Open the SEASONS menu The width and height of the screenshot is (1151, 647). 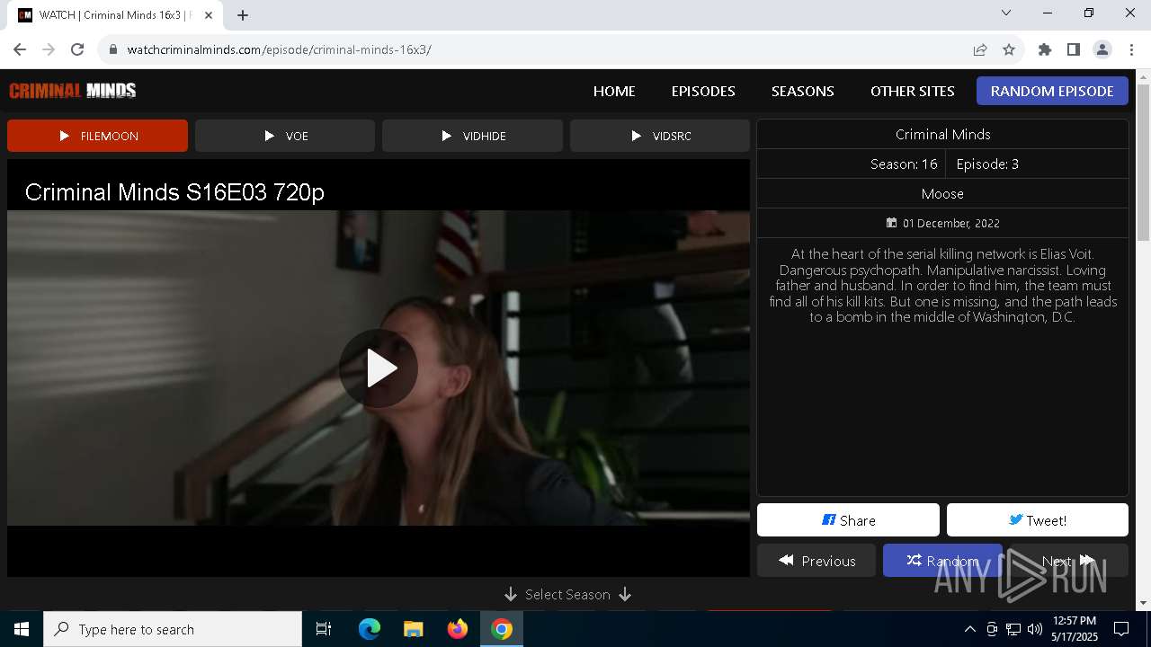tap(803, 91)
